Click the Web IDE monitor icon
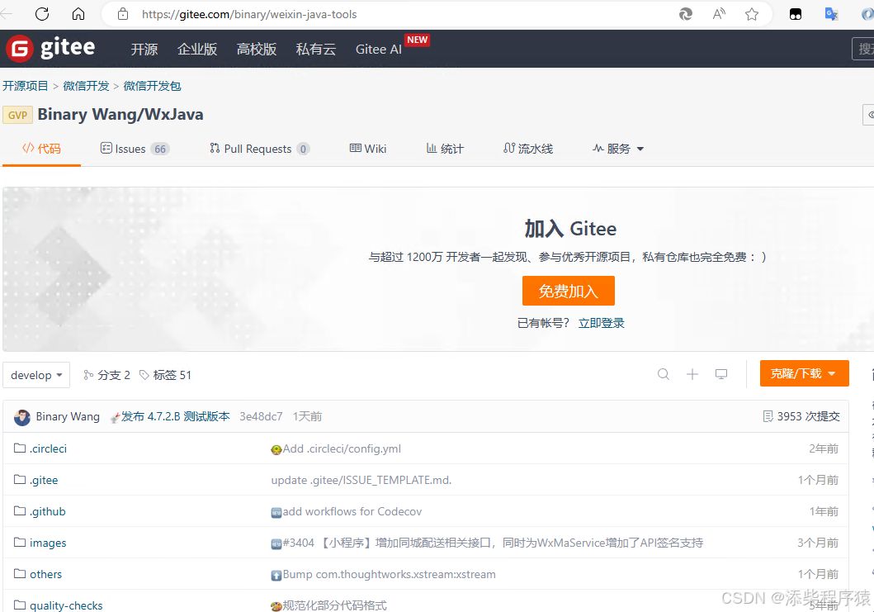 coord(721,374)
